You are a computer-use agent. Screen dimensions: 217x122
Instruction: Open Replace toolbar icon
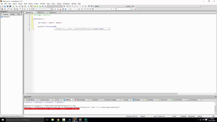point(31,6)
